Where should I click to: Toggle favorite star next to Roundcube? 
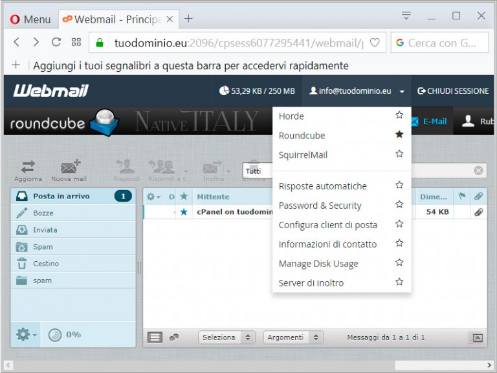tap(399, 135)
